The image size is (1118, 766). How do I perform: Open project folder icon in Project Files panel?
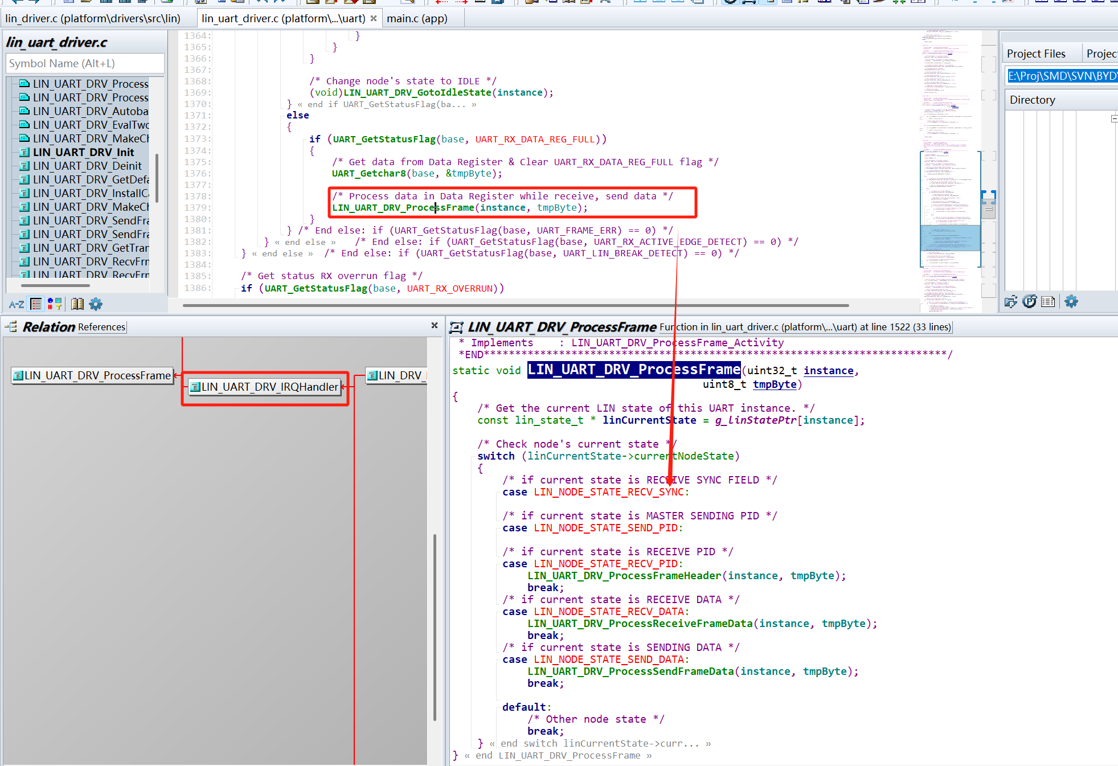tap(1011, 302)
